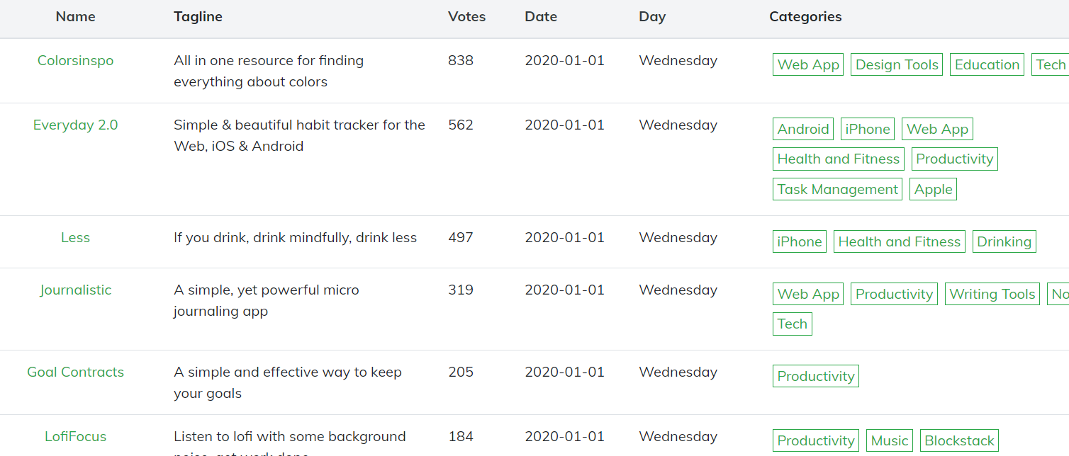Open the Writing Tools category tag
The width and height of the screenshot is (1069, 456).
(992, 294)
